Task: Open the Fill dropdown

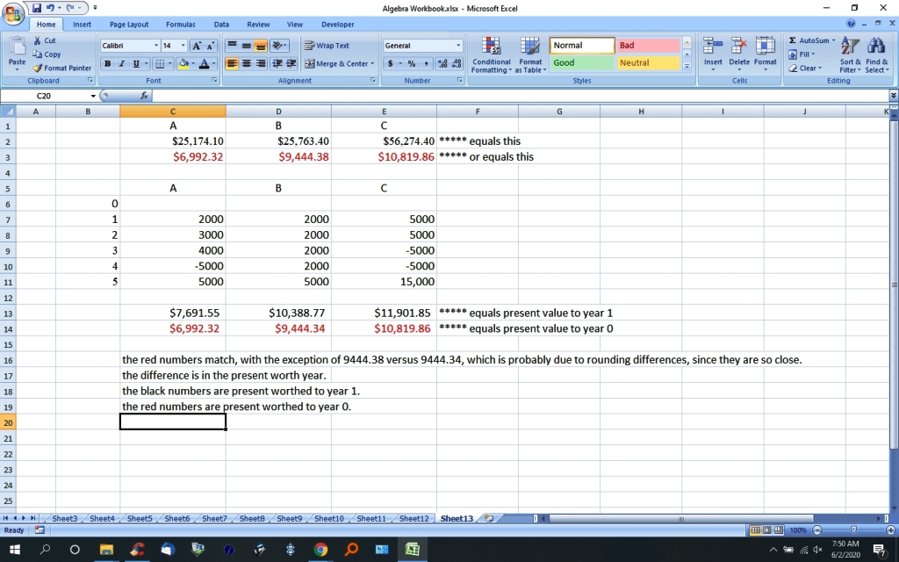Action: [x=802, y=54]
